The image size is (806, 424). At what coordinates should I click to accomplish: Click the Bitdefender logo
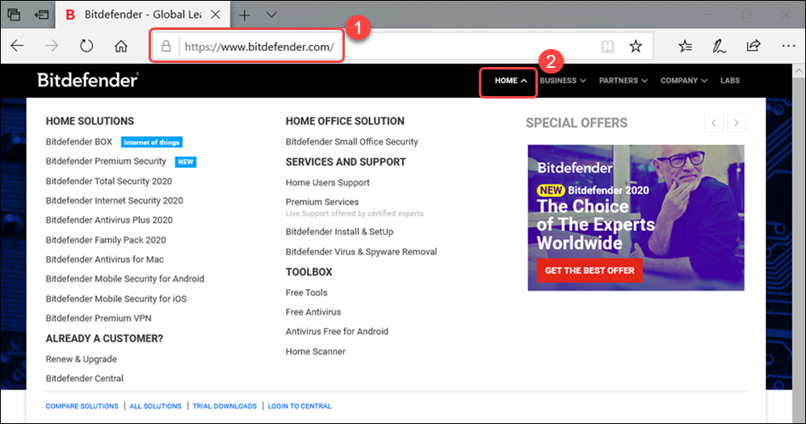tap(88, 80)
